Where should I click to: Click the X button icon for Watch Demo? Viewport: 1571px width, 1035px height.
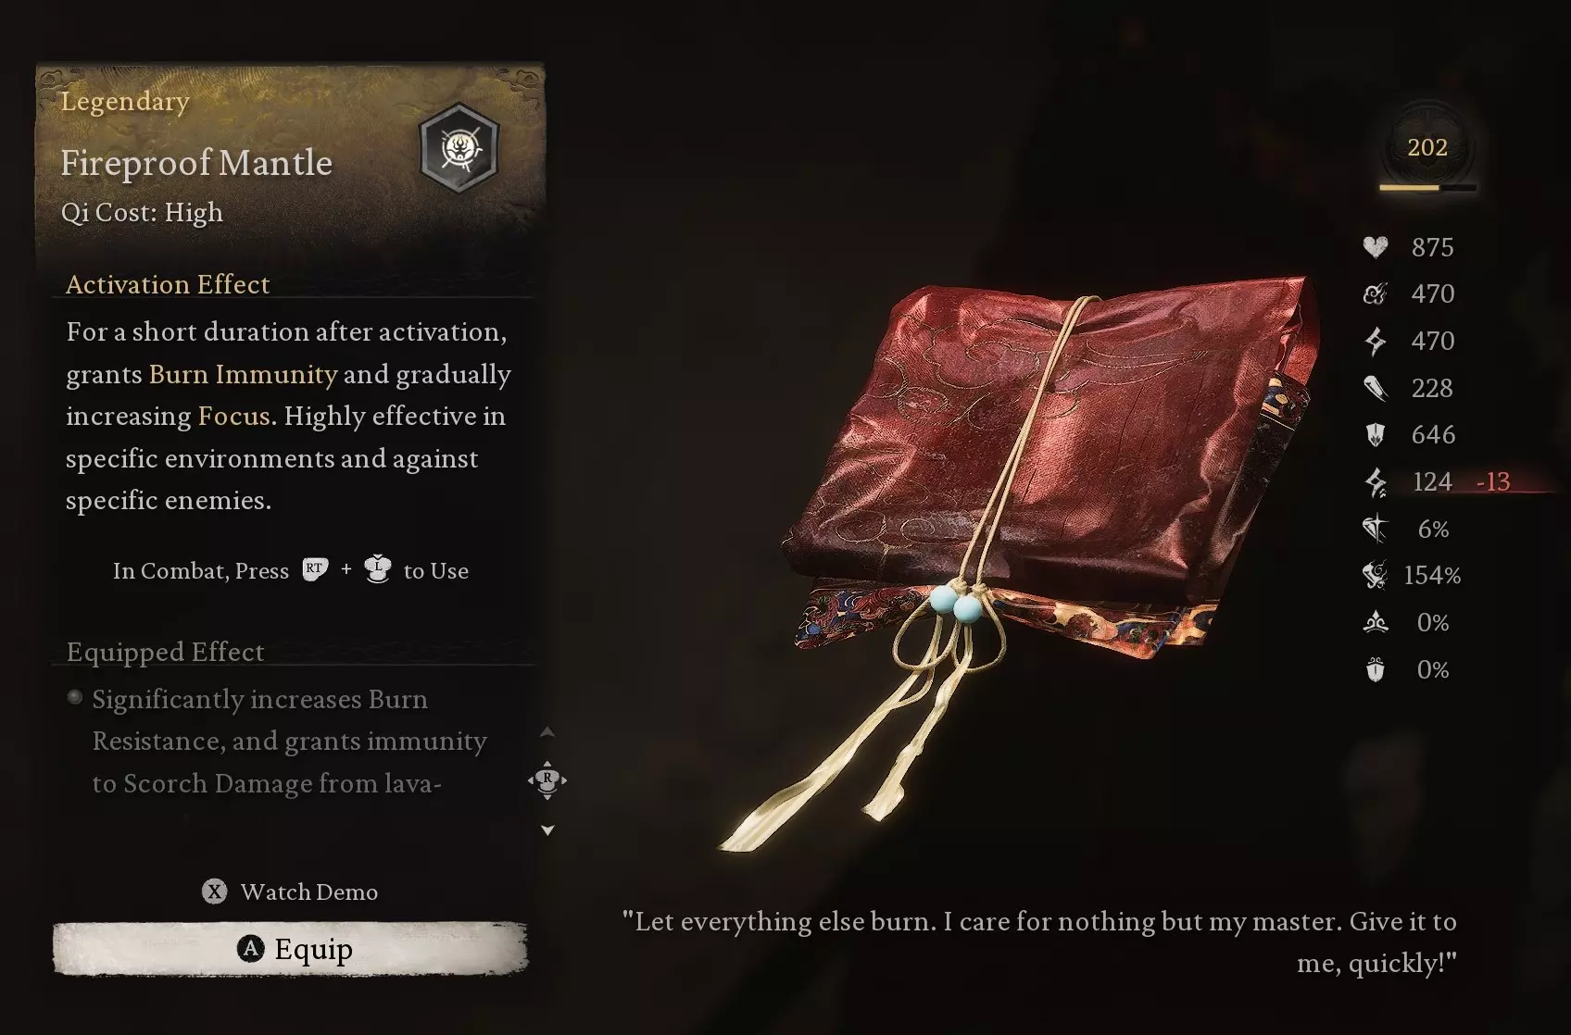click(x=214, y=892)
